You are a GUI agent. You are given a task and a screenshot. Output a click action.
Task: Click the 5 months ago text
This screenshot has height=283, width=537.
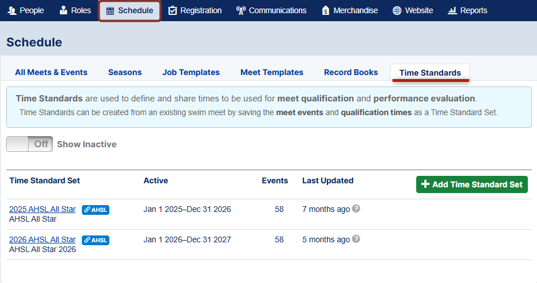point(326,239)
